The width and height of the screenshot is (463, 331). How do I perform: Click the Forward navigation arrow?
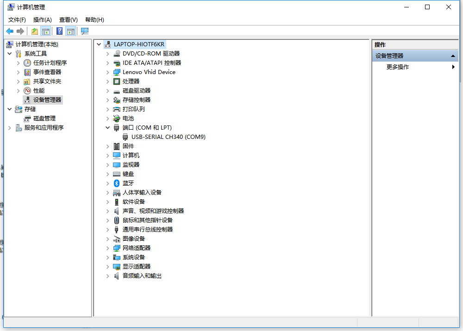pyautogui.click(x=20, y=31)
